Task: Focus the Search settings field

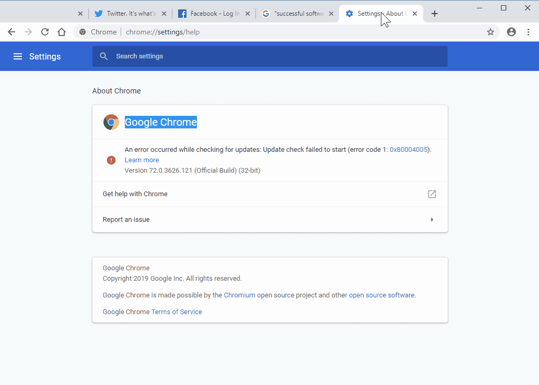Action: coord(270,56)
